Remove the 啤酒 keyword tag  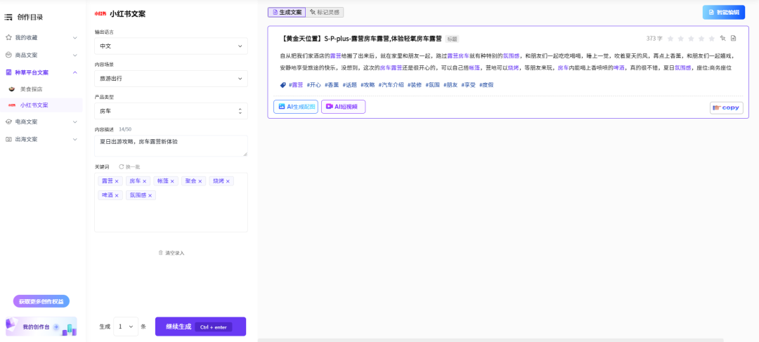117,195
